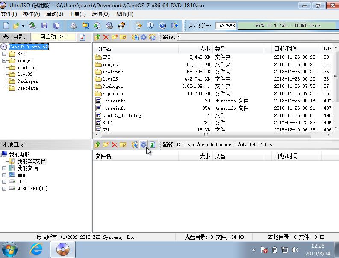Select the Packages folder in disc tree
Image resolution: width=339 pixels, height=258 pixels.
pyautogui.click(x=27, y=81)
